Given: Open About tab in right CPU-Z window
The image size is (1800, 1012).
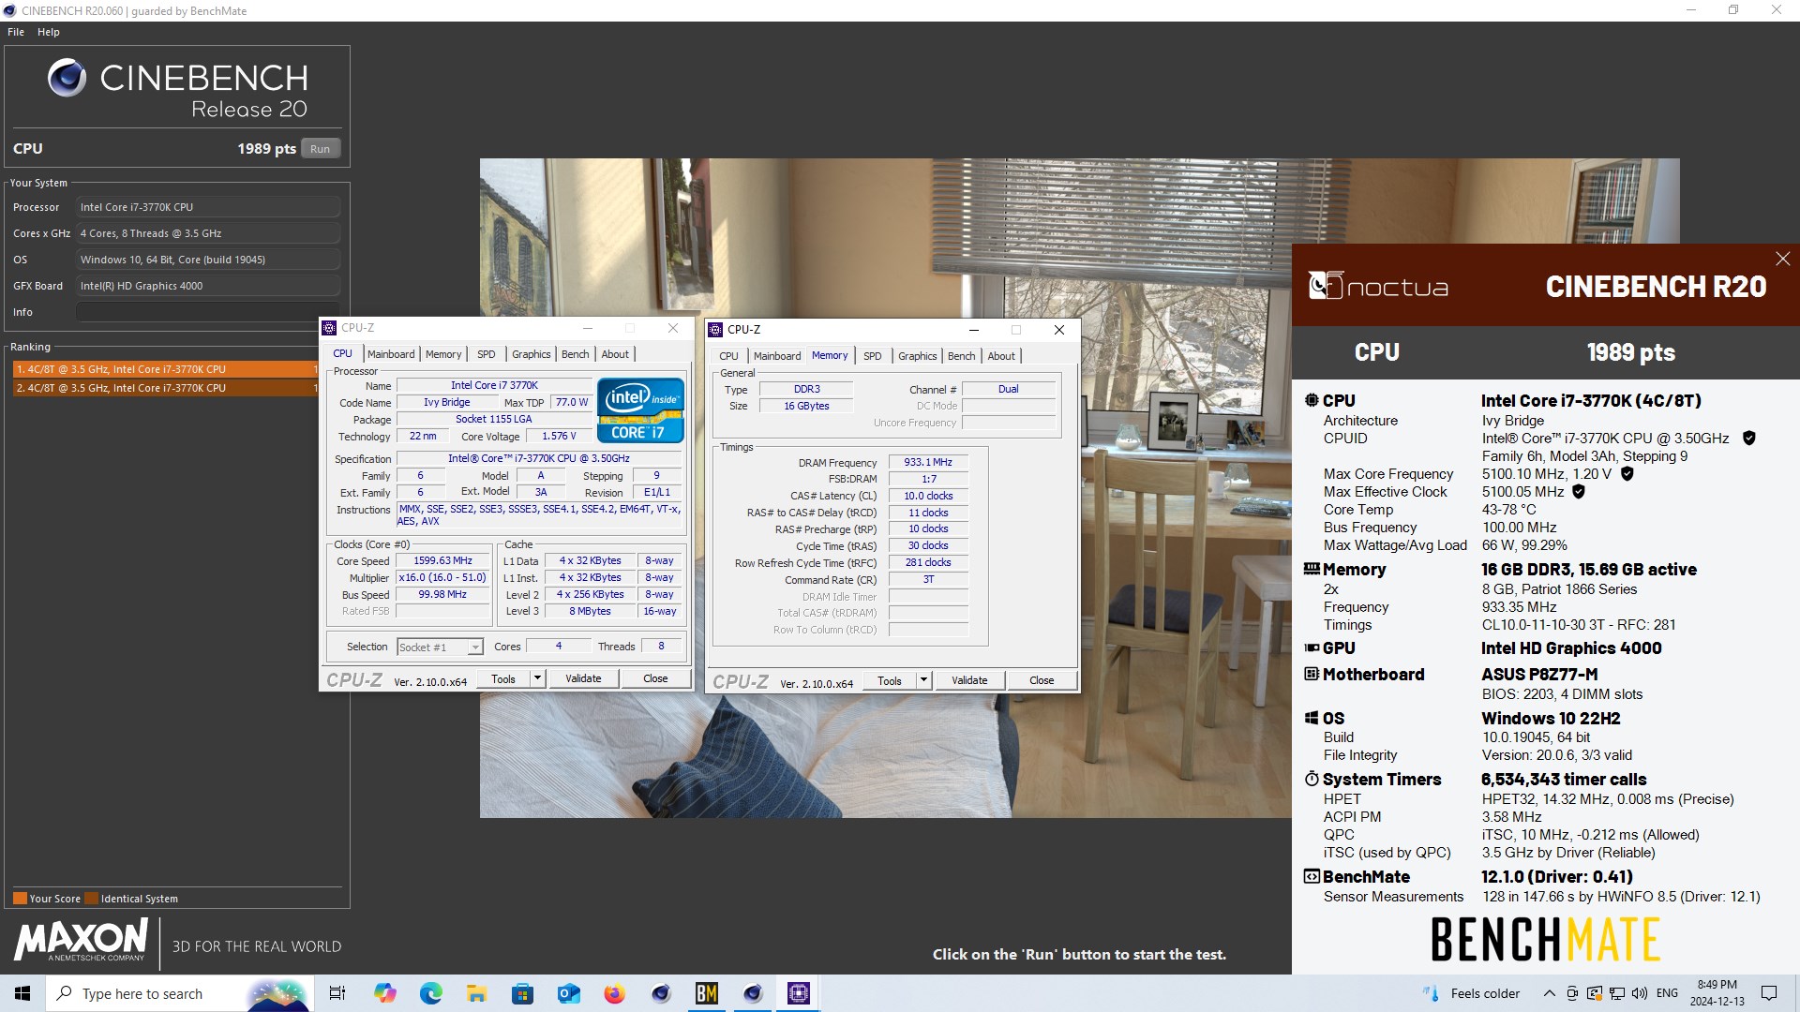Looking at the screenshot, I should click(x=1001, y=356).
